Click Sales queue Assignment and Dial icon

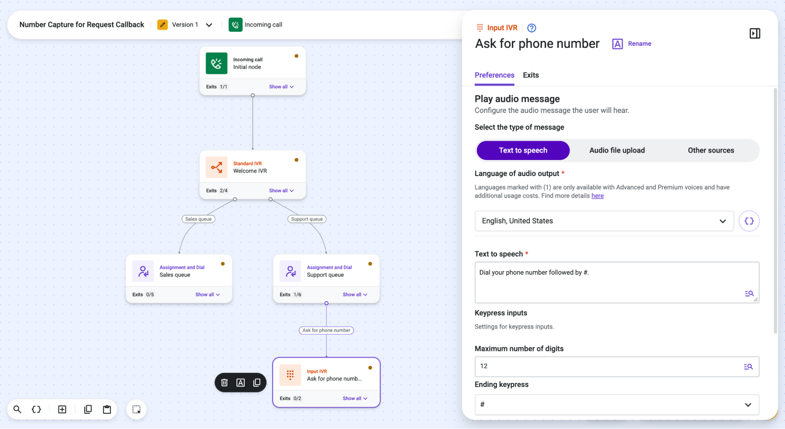point(143,271)
